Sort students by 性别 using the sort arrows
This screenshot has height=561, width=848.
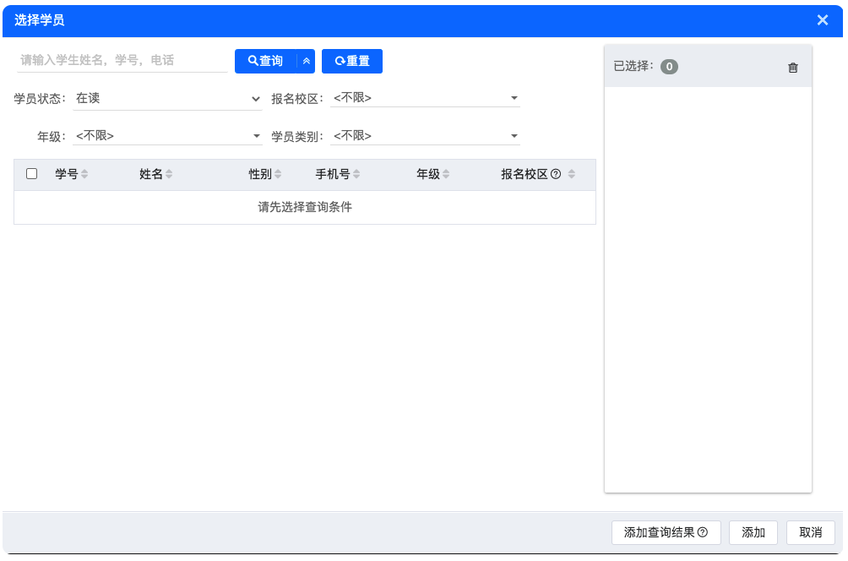279,174
